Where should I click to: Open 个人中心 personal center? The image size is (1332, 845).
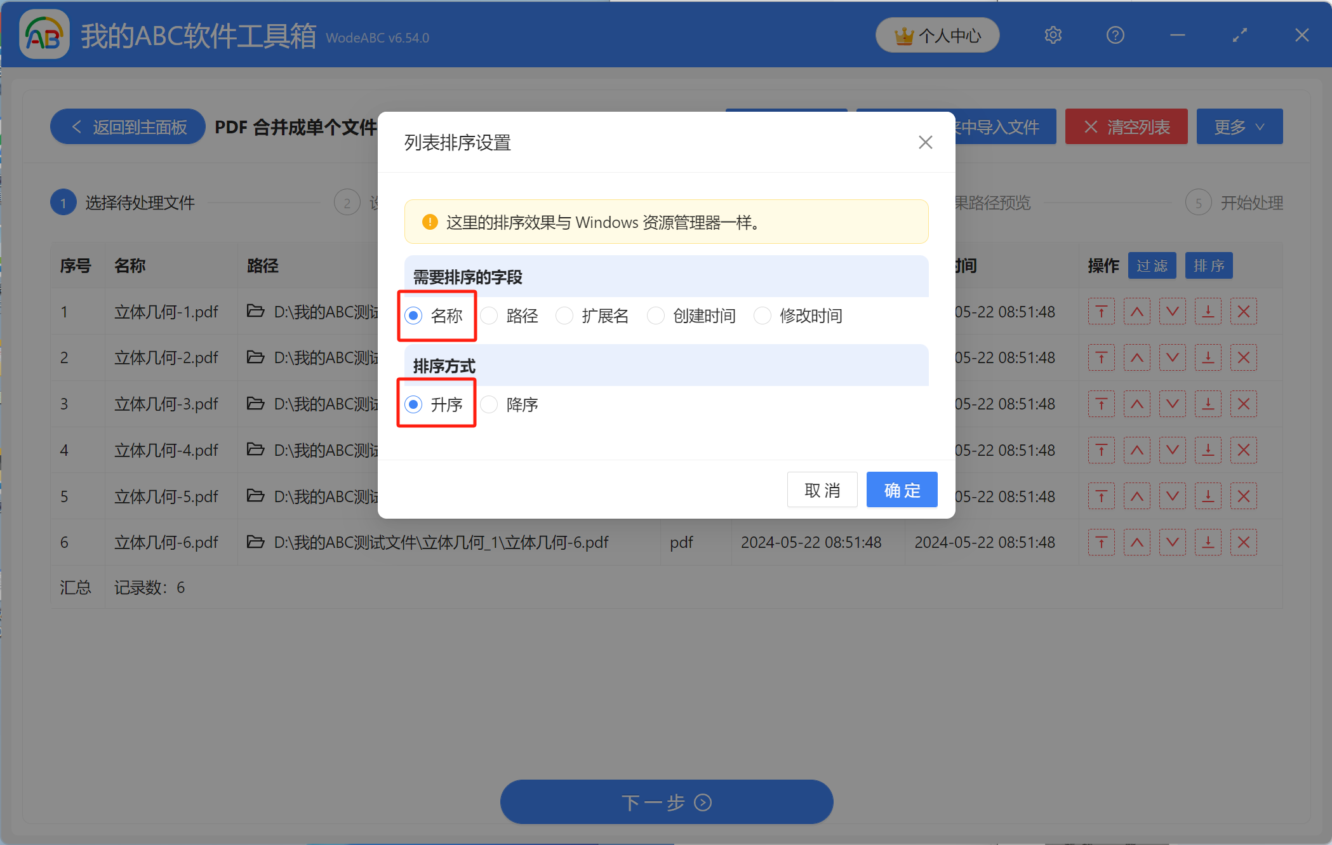coord(937,35)
